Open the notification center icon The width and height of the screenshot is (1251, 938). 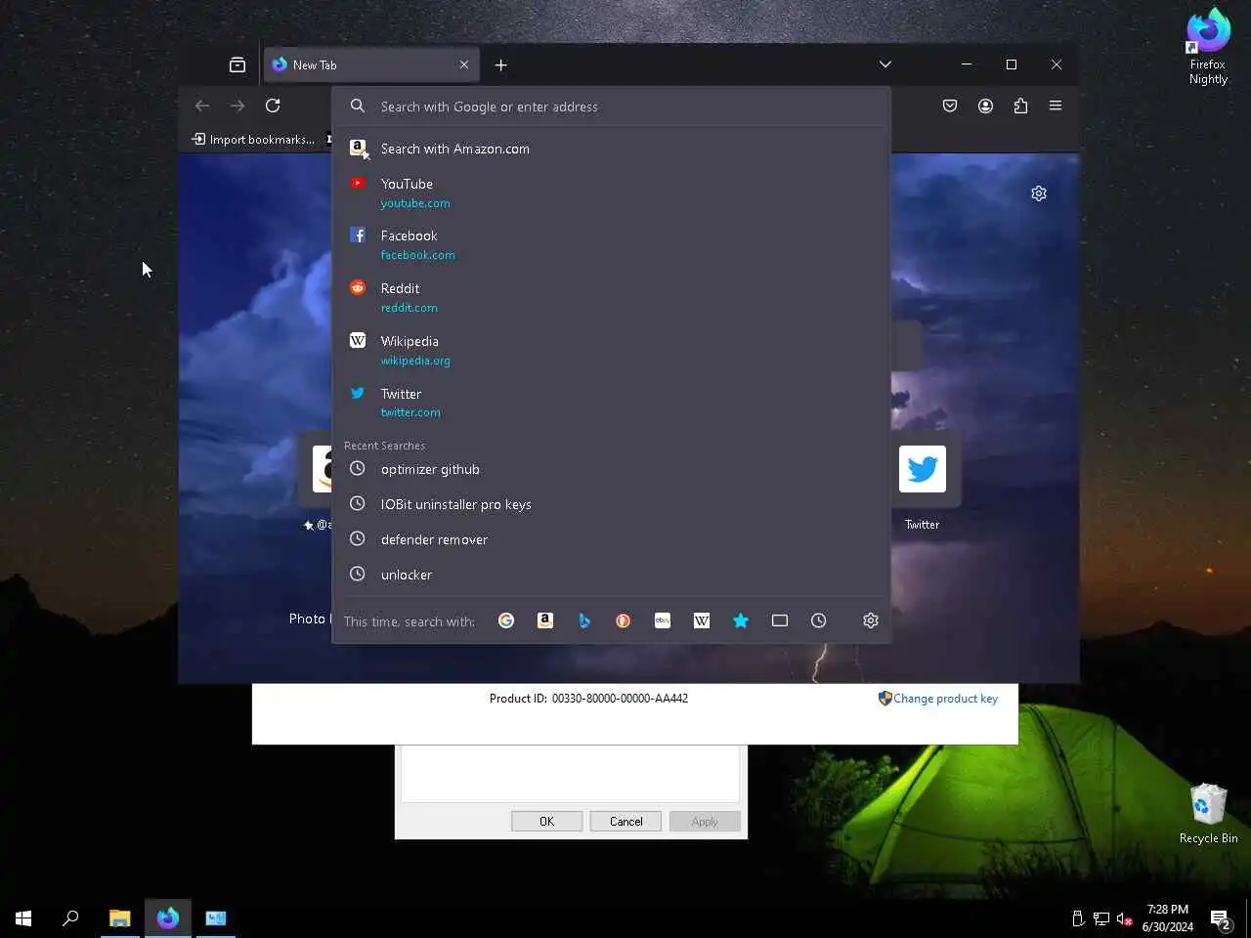pos(1220,918)
